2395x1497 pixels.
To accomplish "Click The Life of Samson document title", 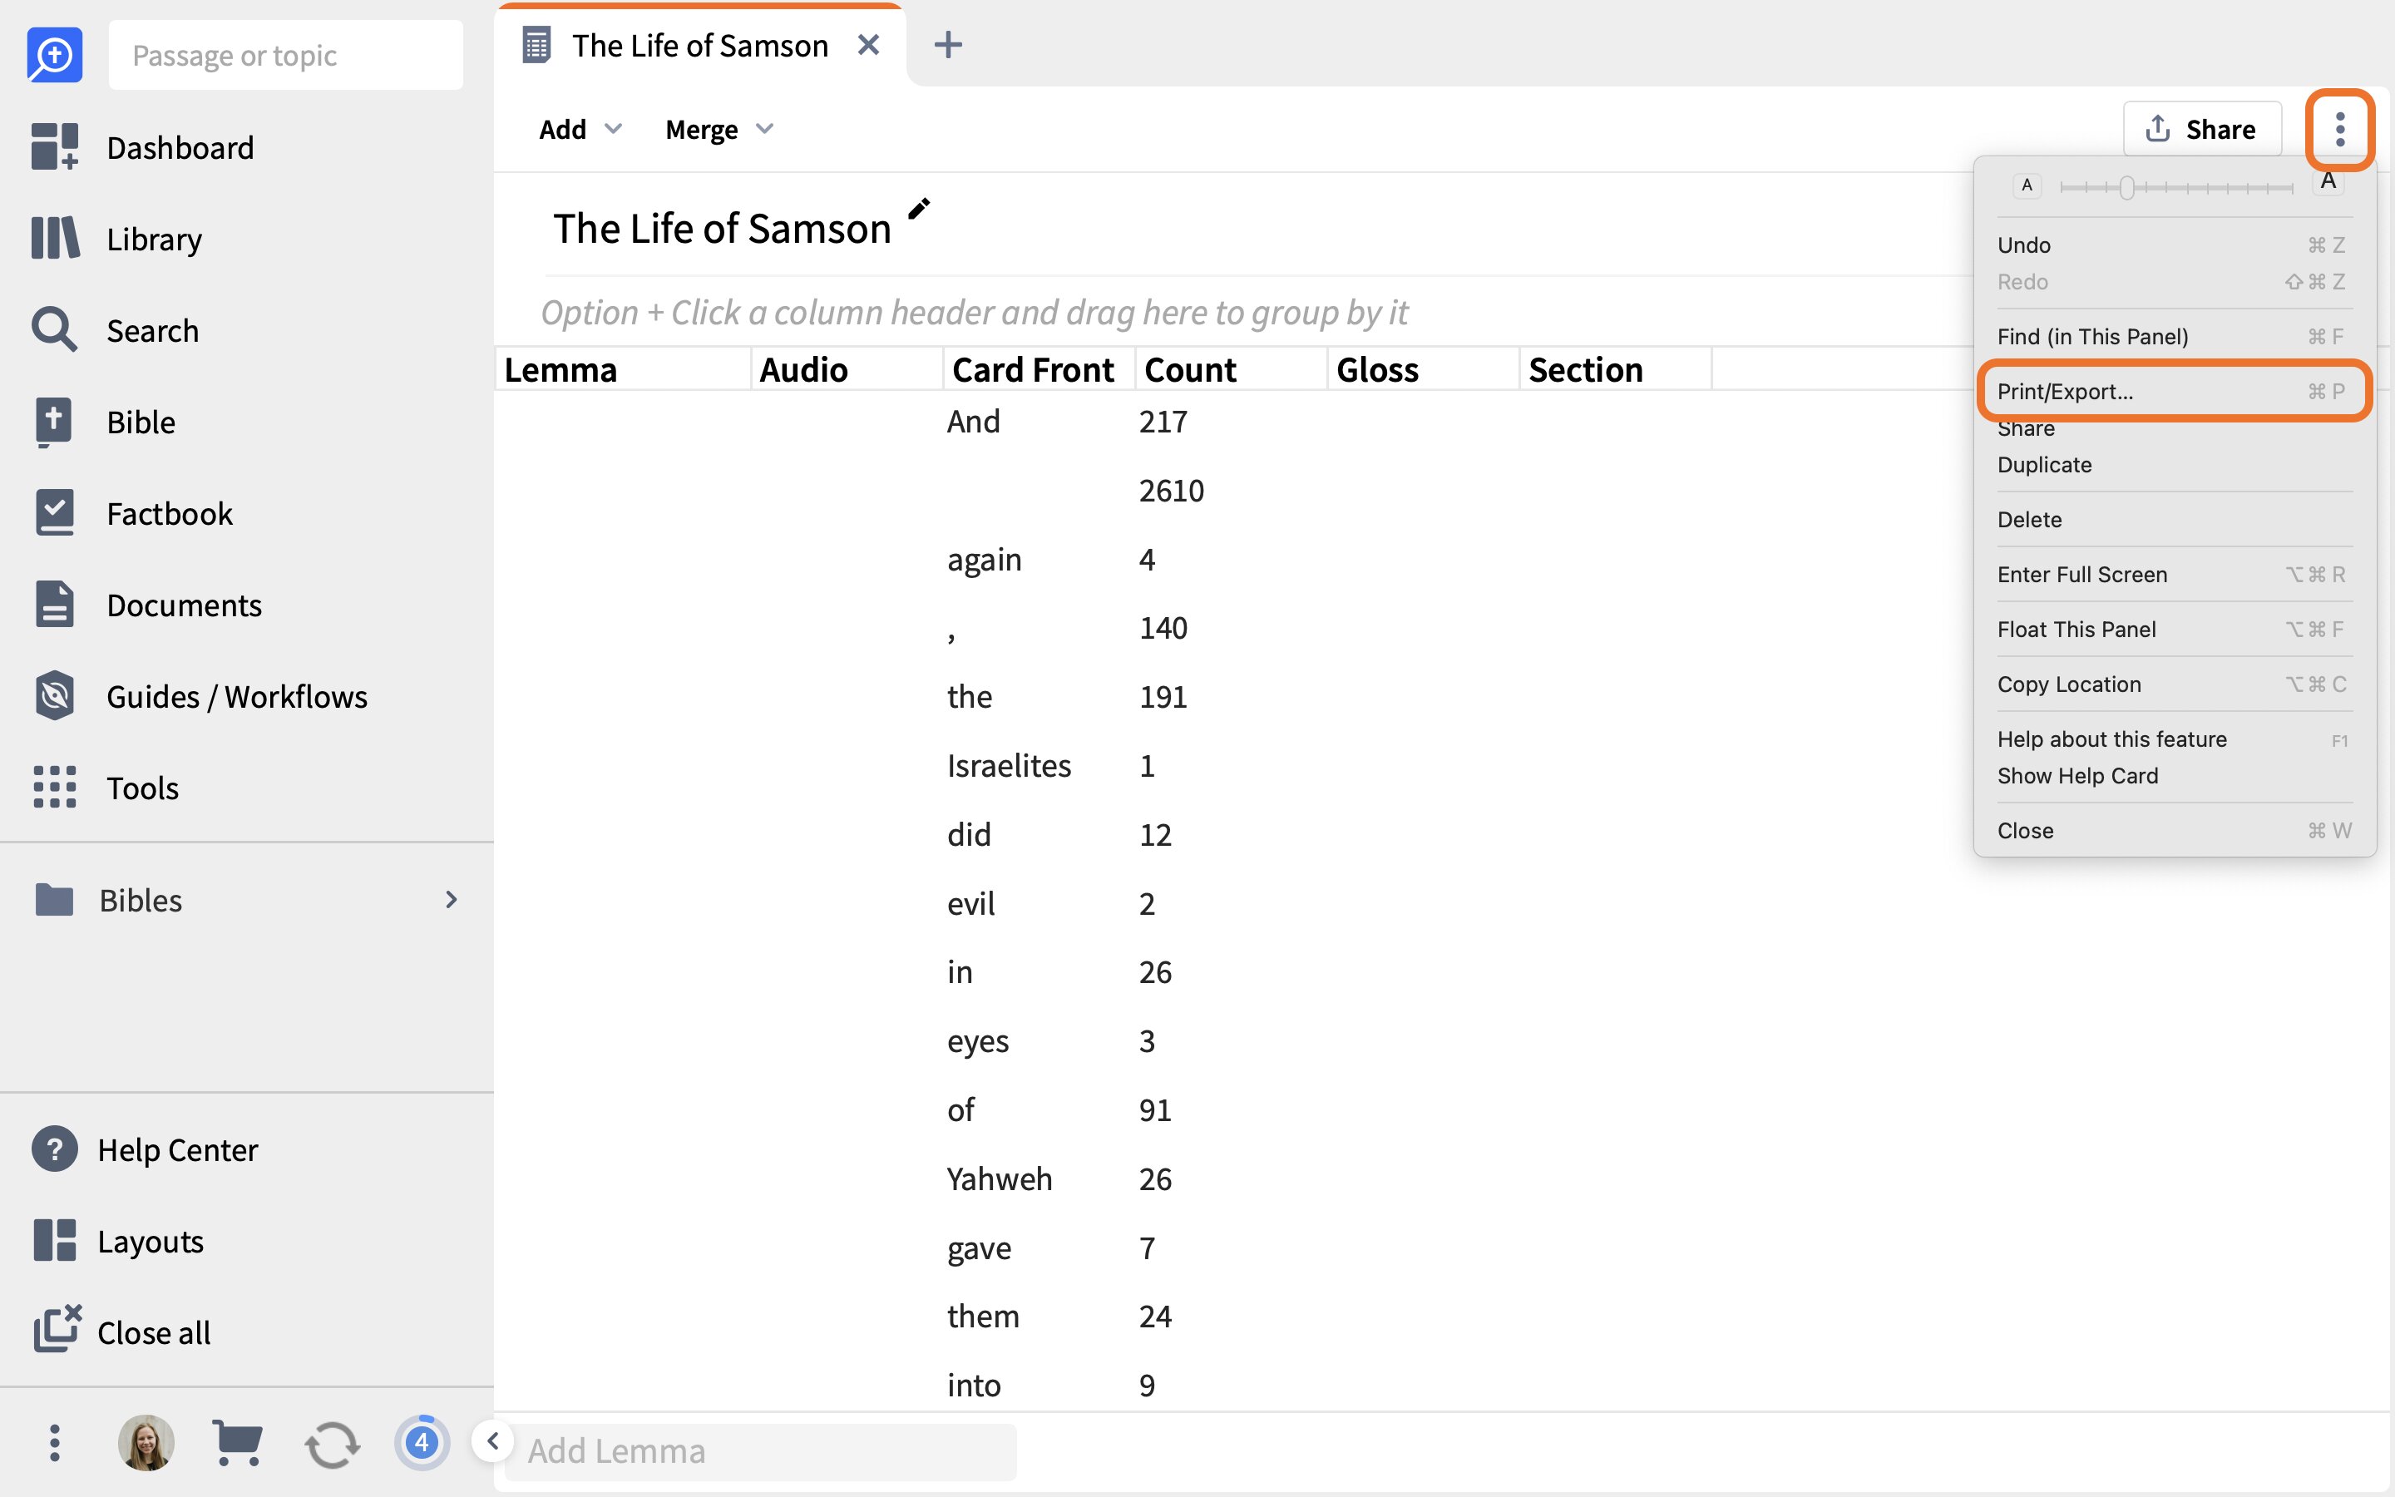I will point(722,229).
